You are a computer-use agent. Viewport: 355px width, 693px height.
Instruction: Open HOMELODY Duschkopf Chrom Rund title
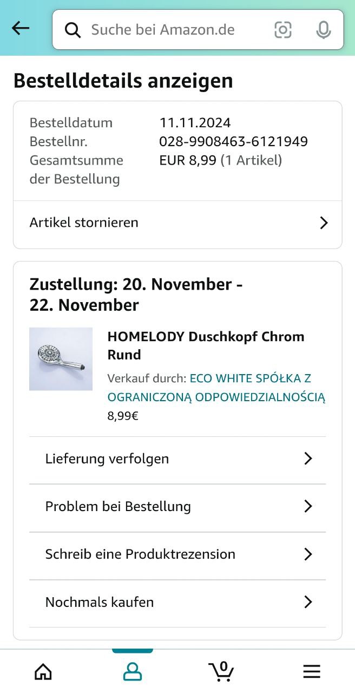[206, 345]
